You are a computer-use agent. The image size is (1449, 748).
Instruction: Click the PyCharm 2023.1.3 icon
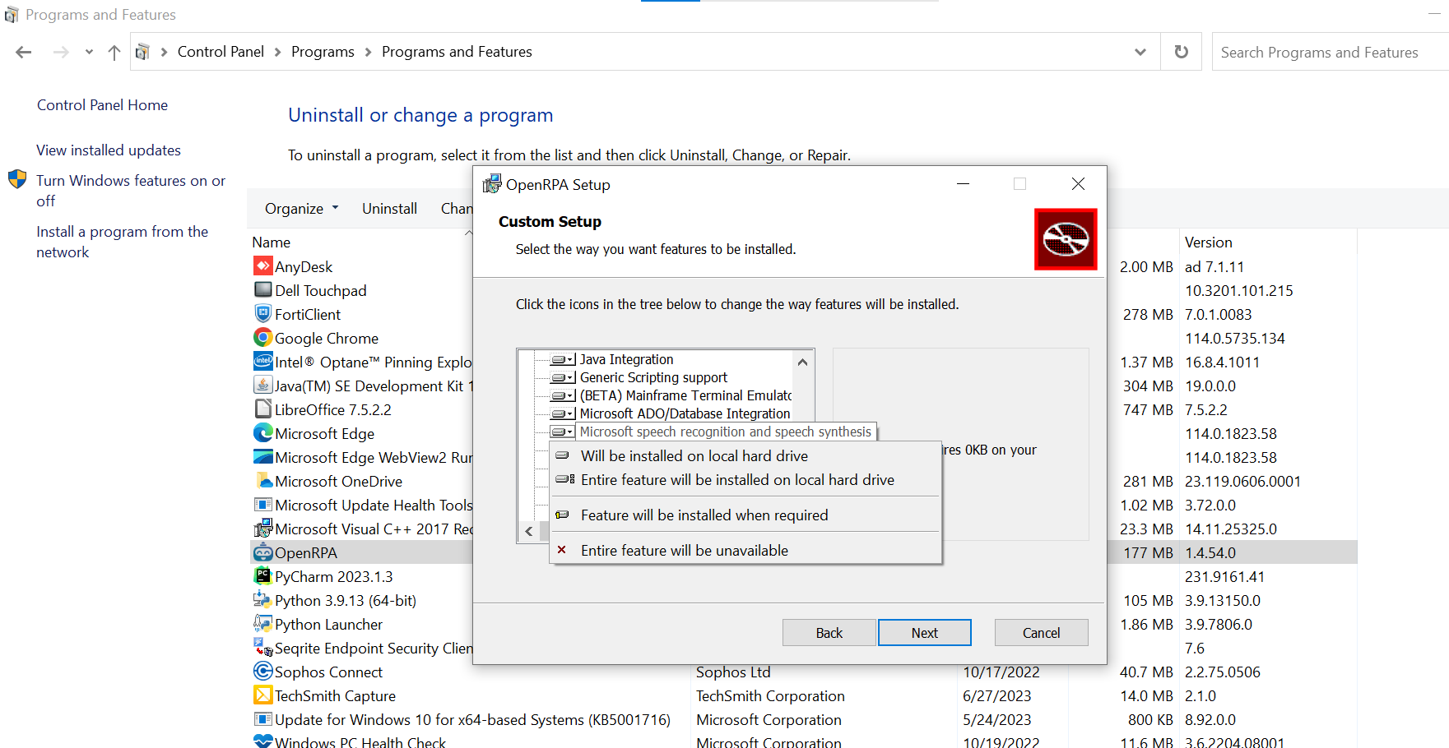pyautogui.click(x=262, y=575)
